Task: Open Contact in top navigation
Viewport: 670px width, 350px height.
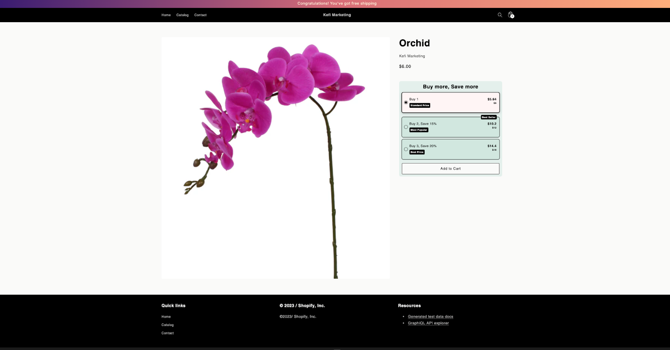Action: click(200, 15)
